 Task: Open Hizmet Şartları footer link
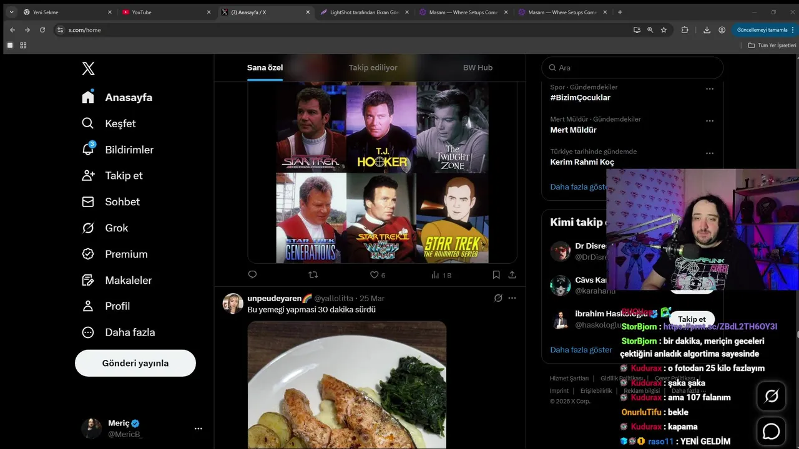click(x=569, y=379)
